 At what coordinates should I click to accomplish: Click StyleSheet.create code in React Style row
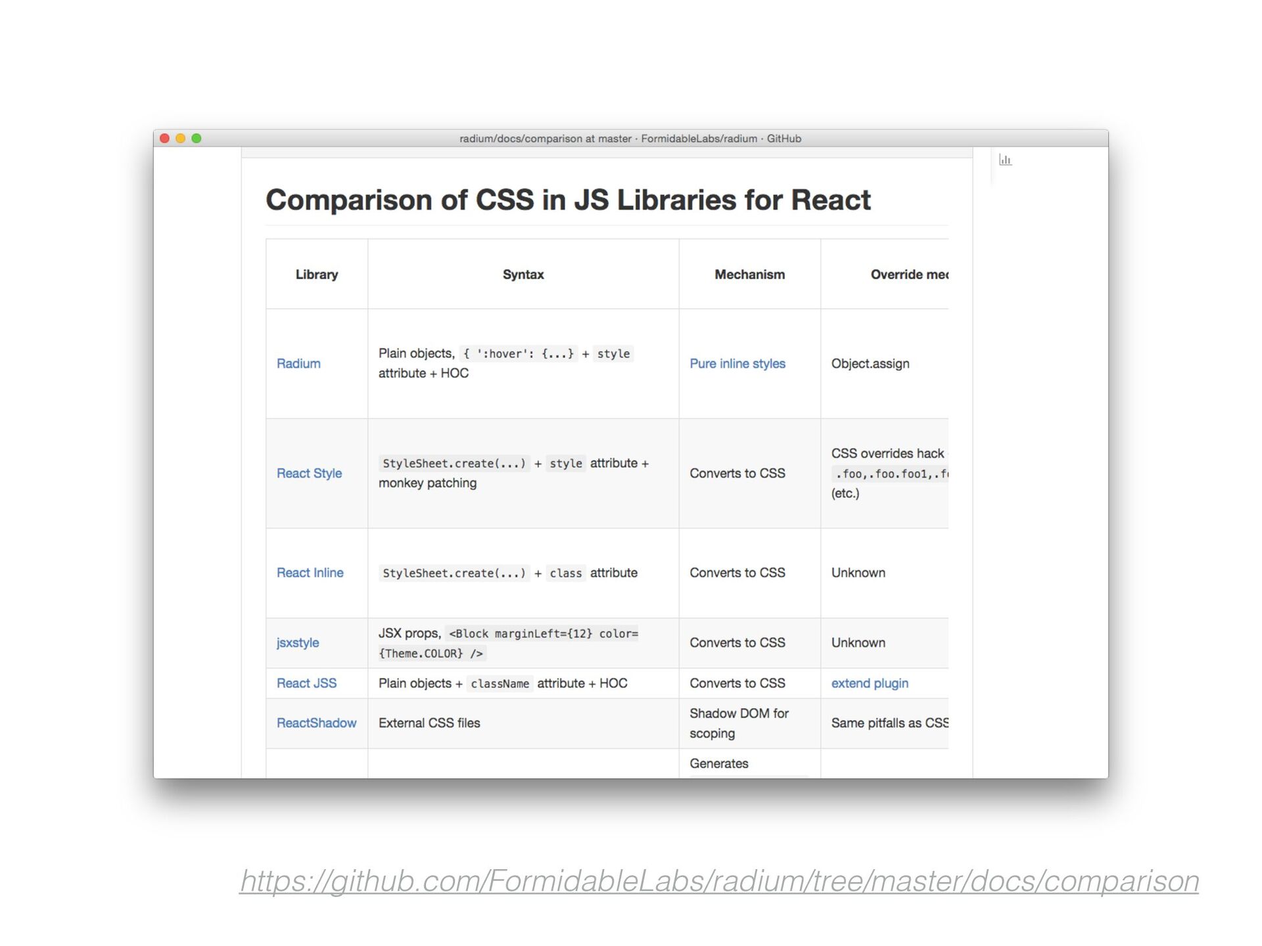(x=454, y=463)
